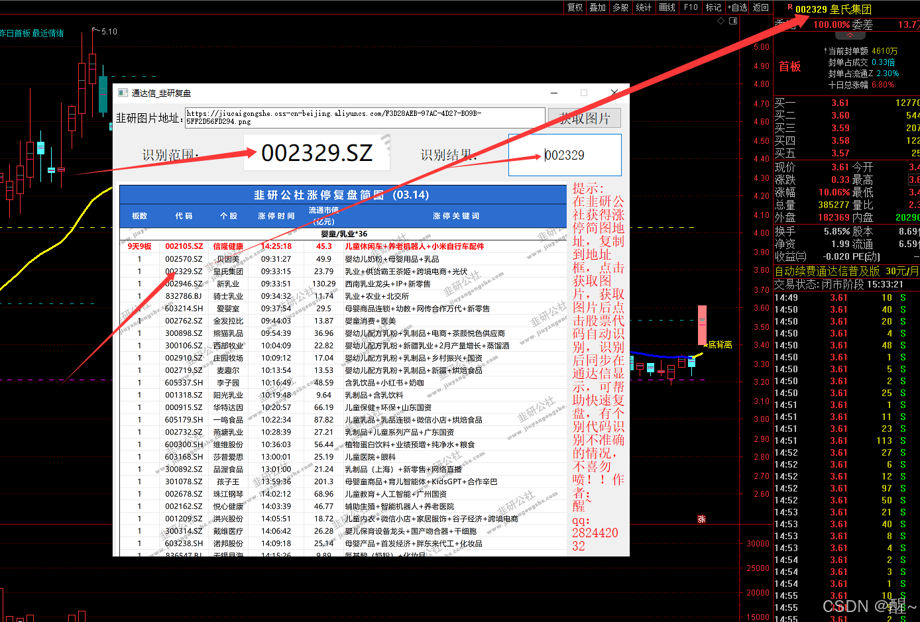This screenshot has width=920, height=622.
Task: Click stock code 600300.SH row
Action: [184, 444]
